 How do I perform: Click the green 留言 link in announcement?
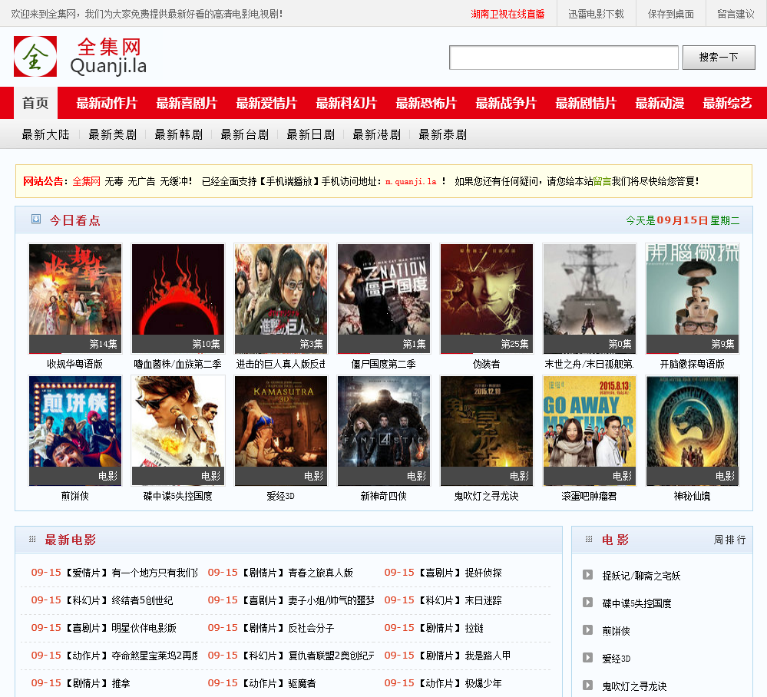(x=602, y=181)
